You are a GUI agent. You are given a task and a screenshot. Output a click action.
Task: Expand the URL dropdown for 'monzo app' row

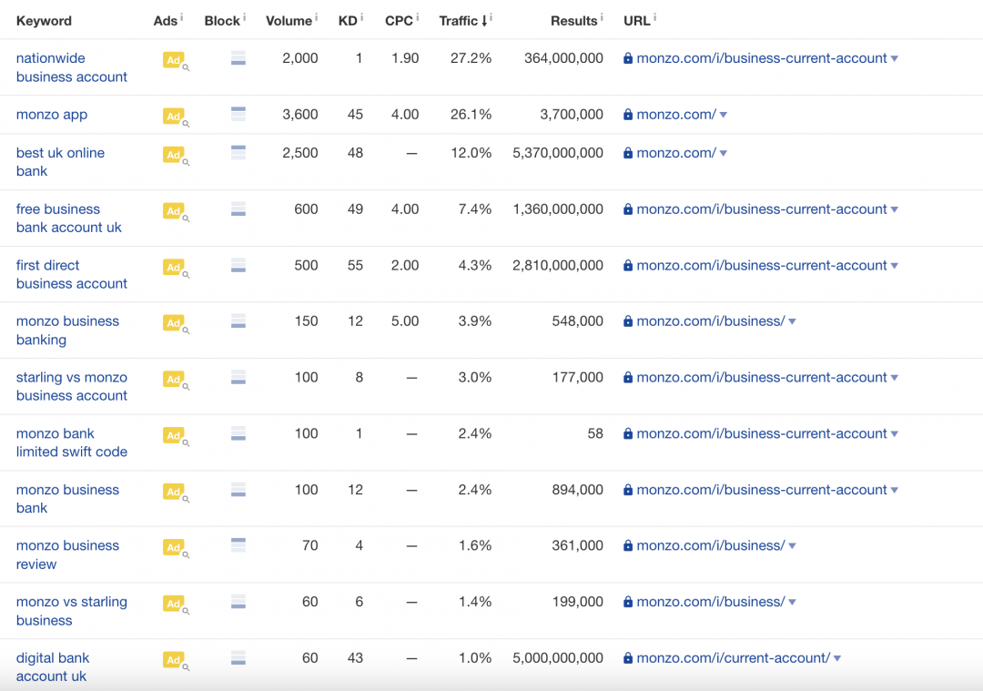click(724, 115)
